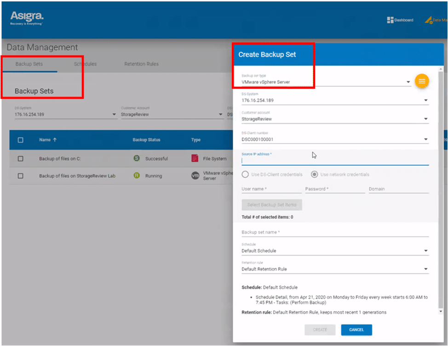The image size is (448, 346).
Task: Click the Backup set name field
Action: pos(335,232)
